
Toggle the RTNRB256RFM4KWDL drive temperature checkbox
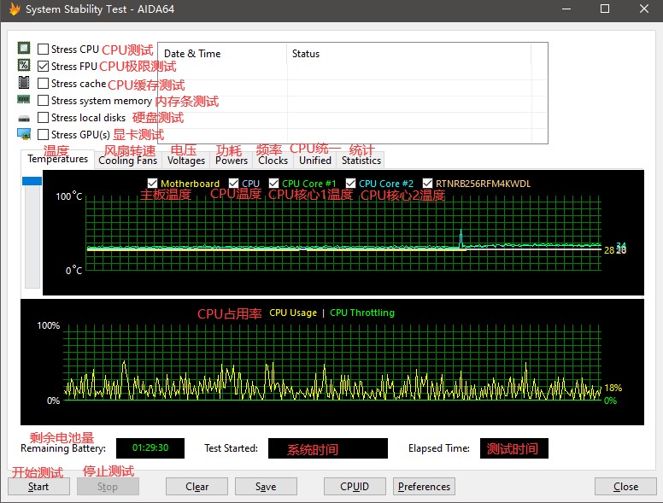point(427,184)
